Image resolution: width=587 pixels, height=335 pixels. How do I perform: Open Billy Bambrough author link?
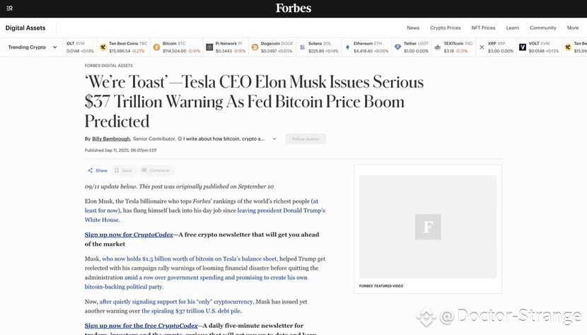[x=111, y=139]
